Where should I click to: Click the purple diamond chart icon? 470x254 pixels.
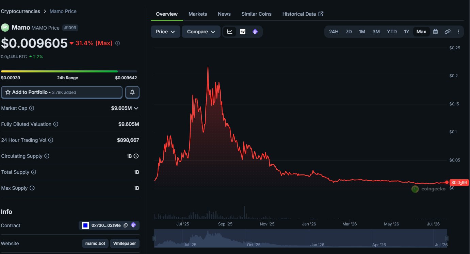click(x=255, y=32)
